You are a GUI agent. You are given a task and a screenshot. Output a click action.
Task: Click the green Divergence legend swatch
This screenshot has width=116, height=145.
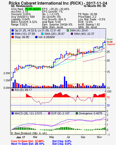click(x=77, y=113)
